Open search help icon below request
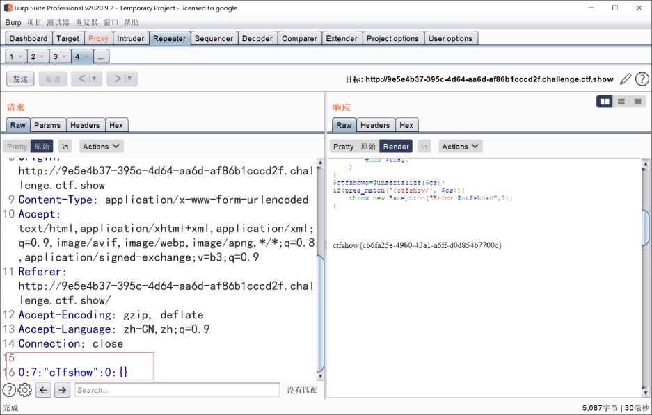 coord(9,390)
